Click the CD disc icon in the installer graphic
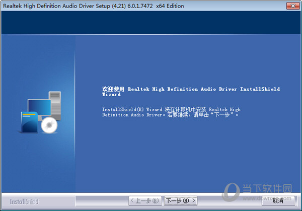The width and height of the screenshot is (302, 211). coord(49,125)
